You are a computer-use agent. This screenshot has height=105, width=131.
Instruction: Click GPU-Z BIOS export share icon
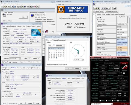click(x=121, y=73)
